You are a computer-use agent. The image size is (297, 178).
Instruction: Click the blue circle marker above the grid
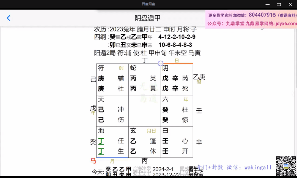tap(161, 64)
